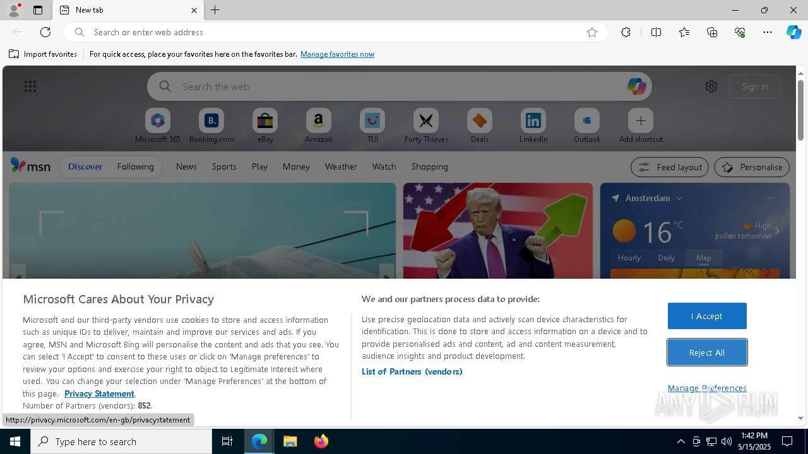Toggle split screen view icon
This screenshot has height=454, width=808.
point(656,32)
